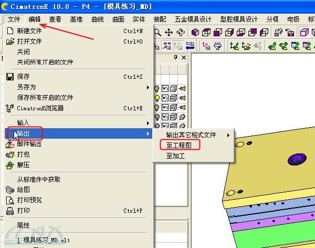Expand the 输入 submenu arrow
This screenshot has width=315, height=248.
[148, 123]
